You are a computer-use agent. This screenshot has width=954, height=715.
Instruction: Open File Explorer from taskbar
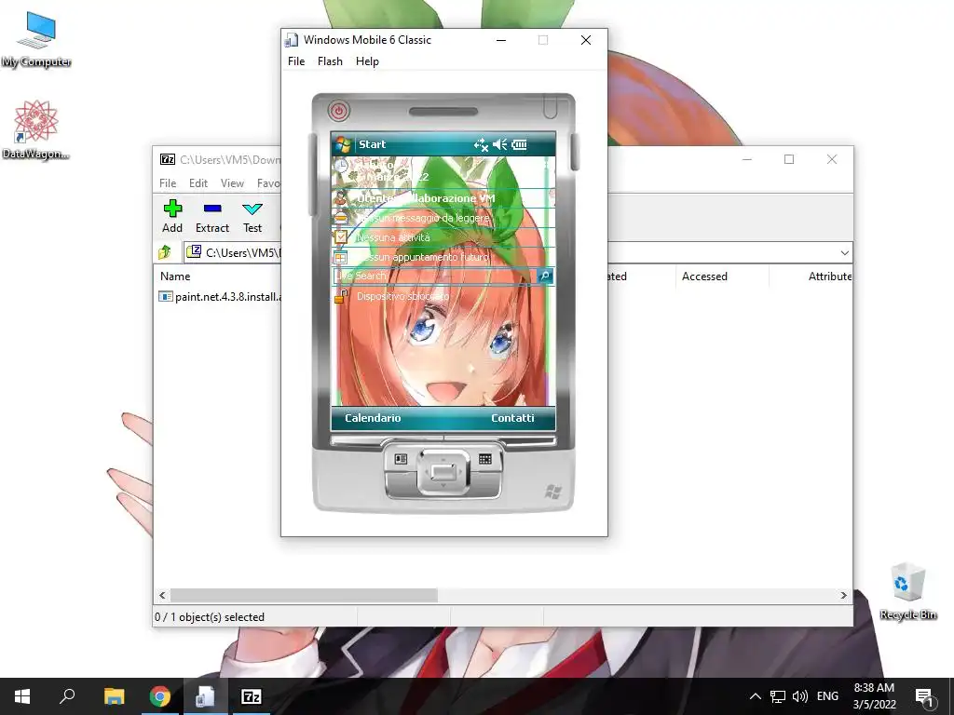[114, 696]
